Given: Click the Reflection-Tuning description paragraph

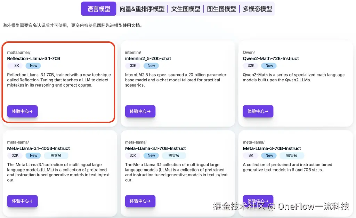Looking at the screenshot, I should (59, 80).
